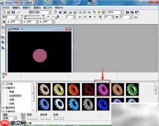Click the pink 色彩 color swatch
This screenshot has height=126, width=159.
(23, 118)
